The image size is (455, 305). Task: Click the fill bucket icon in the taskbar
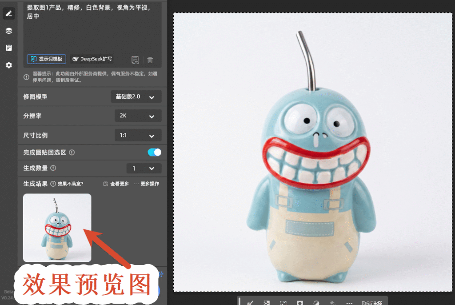tap(333, 303)
